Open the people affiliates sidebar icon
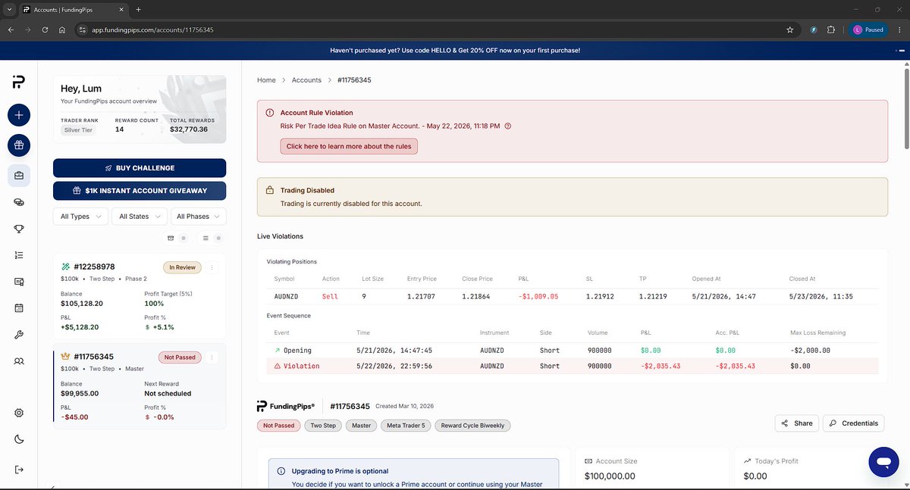The image size is (910, 490). (19, 361)
